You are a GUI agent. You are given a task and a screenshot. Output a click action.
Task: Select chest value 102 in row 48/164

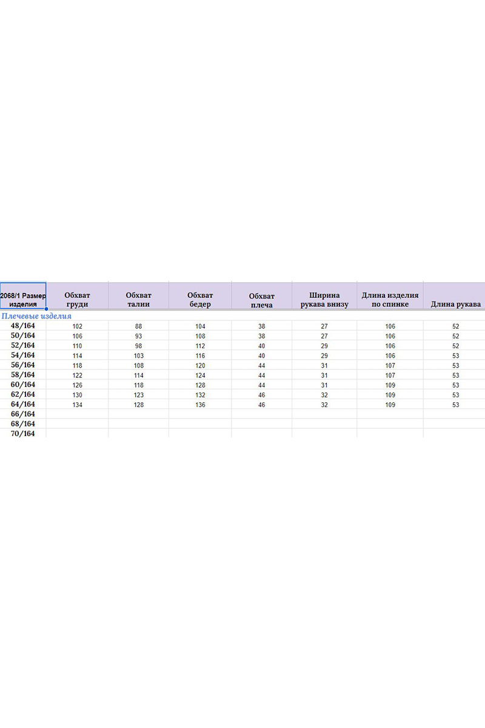[77, 326]
